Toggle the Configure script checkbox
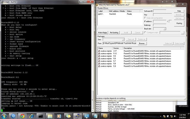 [x=146, y=32]
